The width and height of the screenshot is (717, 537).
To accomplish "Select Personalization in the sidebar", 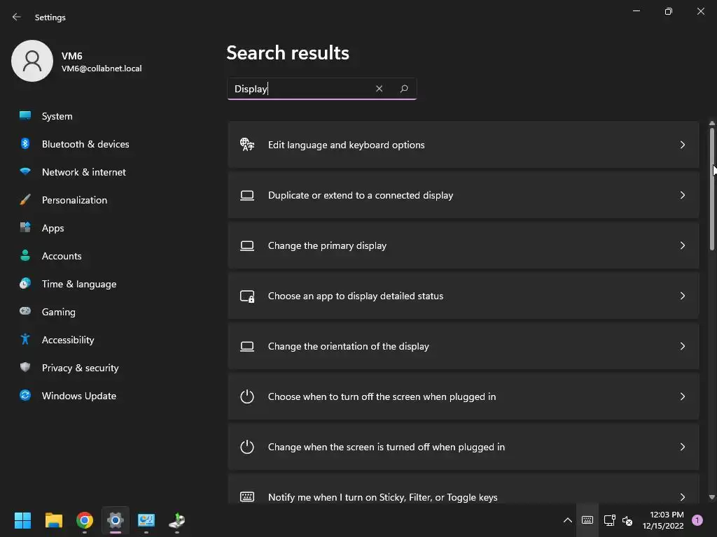I will (x=74, y=200).
